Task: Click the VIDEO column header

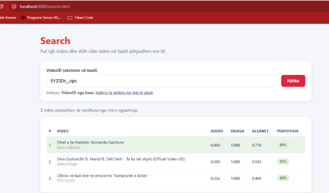Action: (63, 131)
